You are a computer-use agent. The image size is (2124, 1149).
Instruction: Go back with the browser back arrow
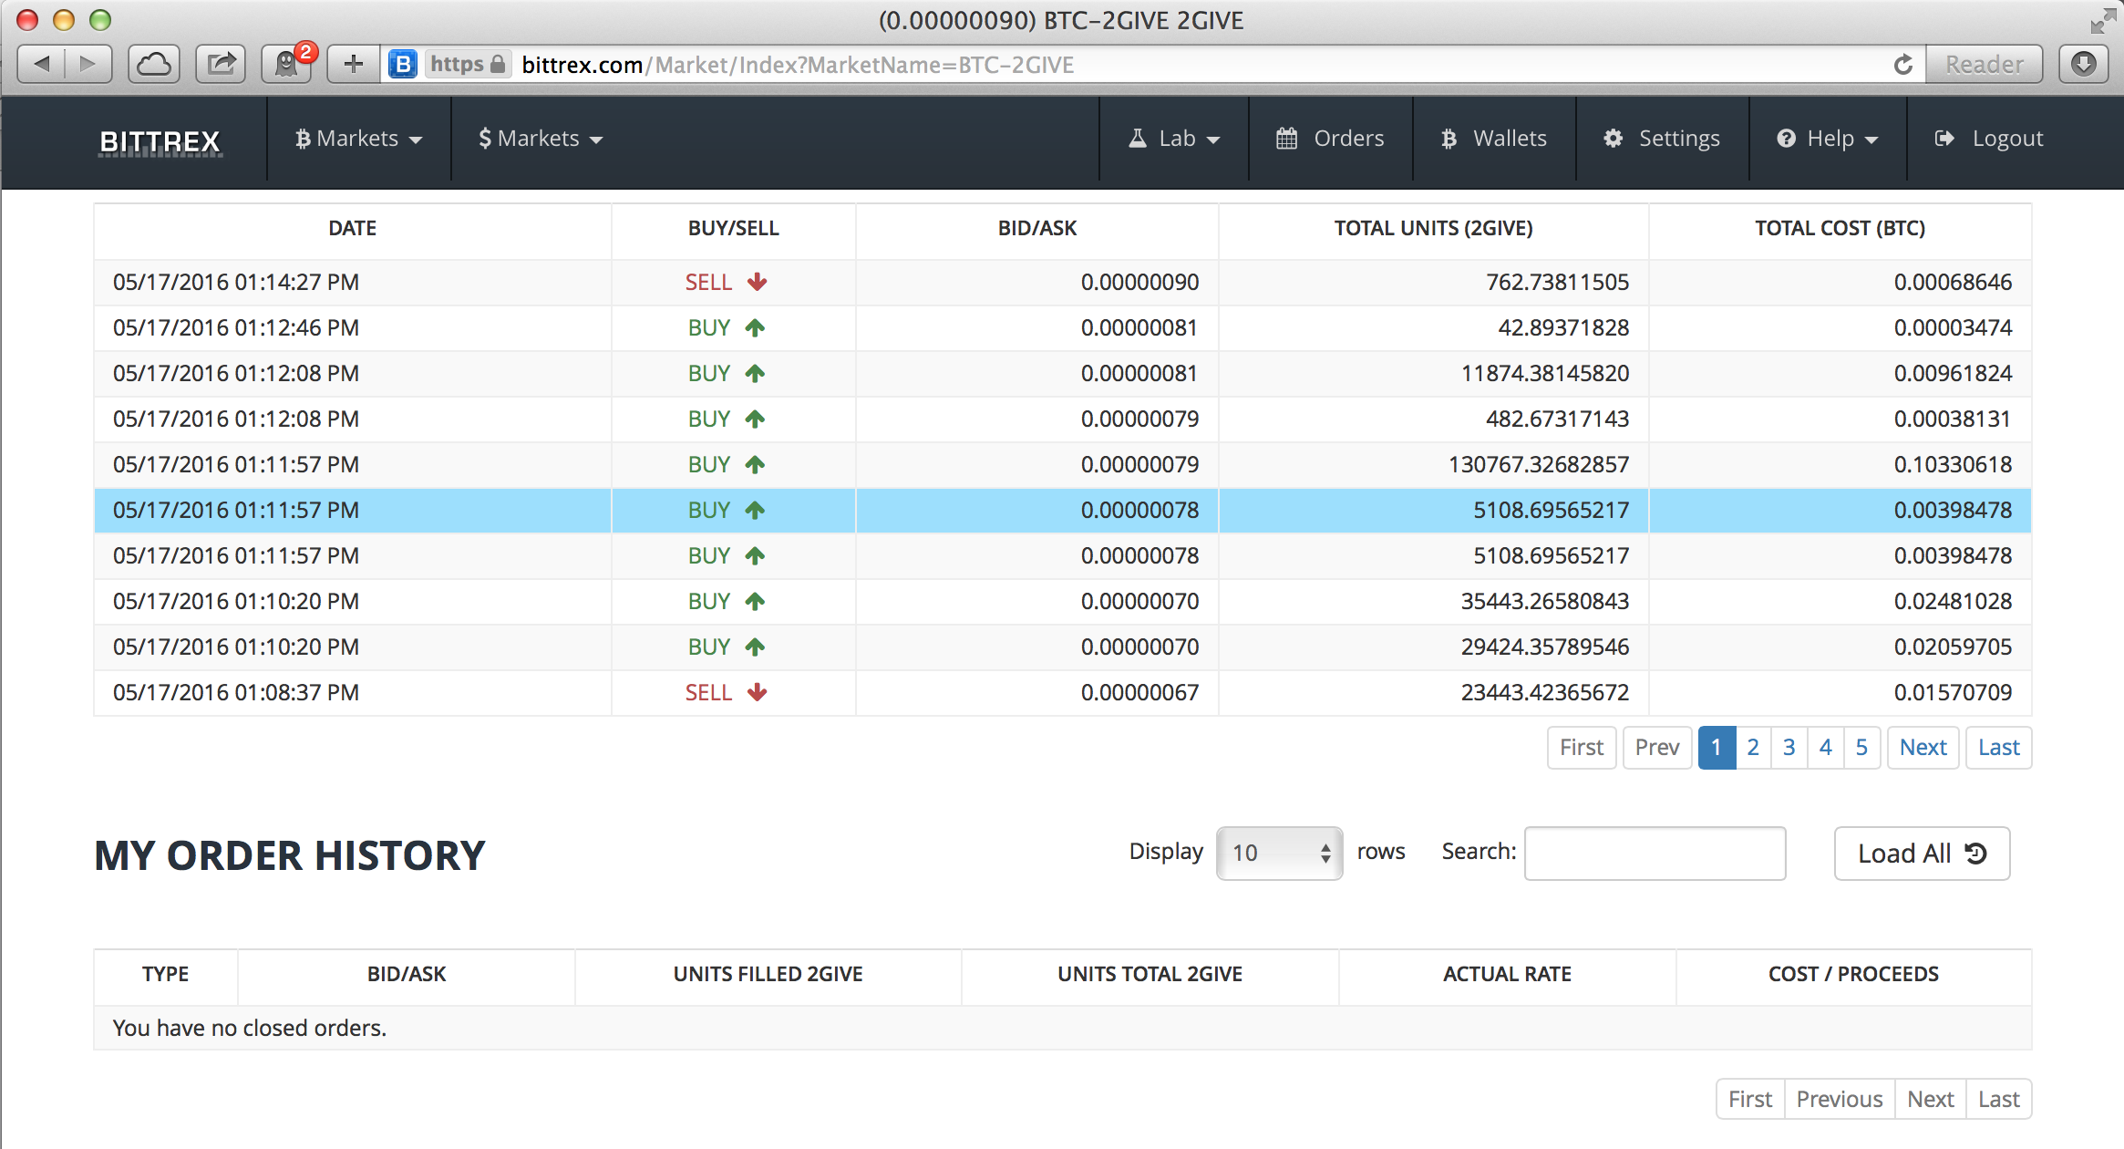point(41,64)
